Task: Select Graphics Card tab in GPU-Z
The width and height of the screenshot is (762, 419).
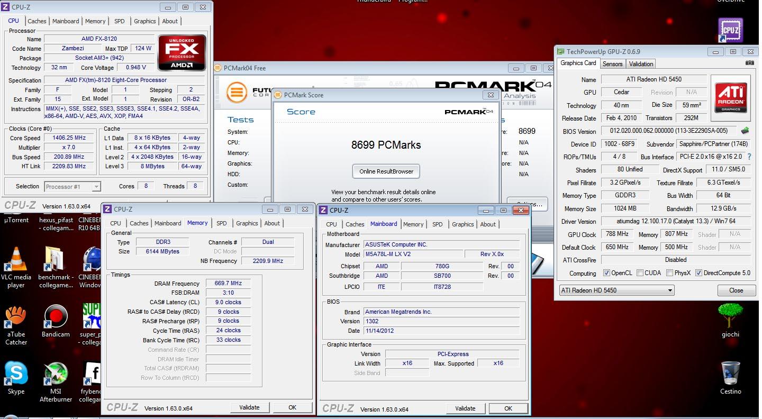Action: coord(578,63)
